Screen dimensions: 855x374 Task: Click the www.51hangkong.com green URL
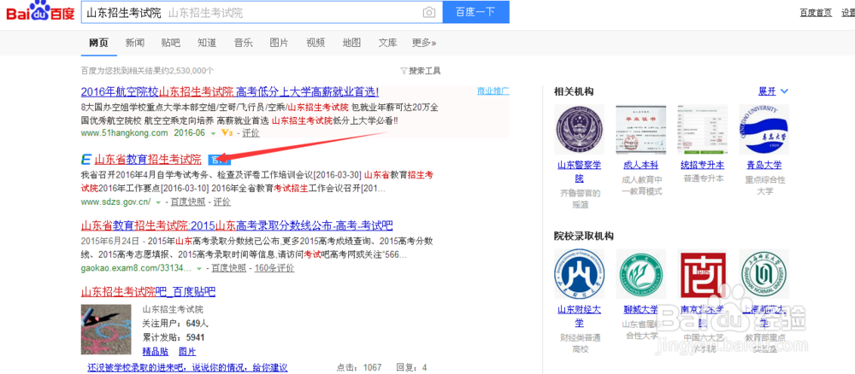pos(124,133)
